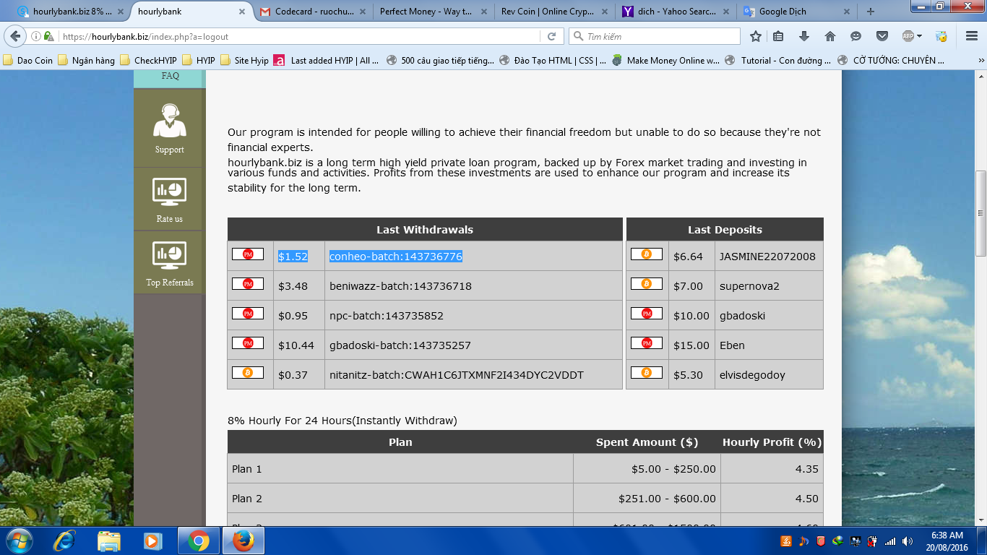Screen dimensions: 987x555
Task: Open the Downloads arrow panel
Action: click(x=804, y=36)
